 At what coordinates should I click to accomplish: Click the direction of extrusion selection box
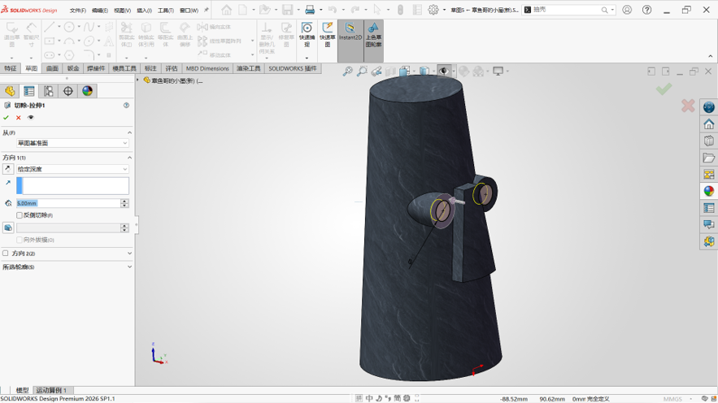click(72, 186)
